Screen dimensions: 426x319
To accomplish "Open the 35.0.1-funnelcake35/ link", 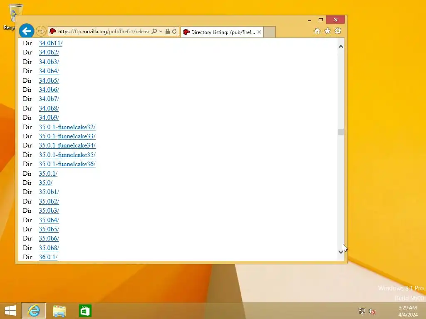I will click(67, 155).
